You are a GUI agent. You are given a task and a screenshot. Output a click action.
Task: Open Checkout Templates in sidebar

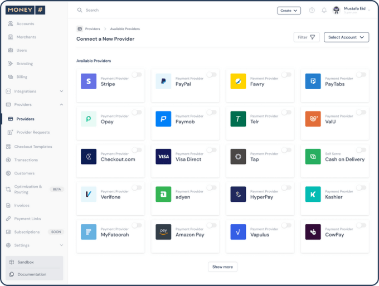coord(34,147)
